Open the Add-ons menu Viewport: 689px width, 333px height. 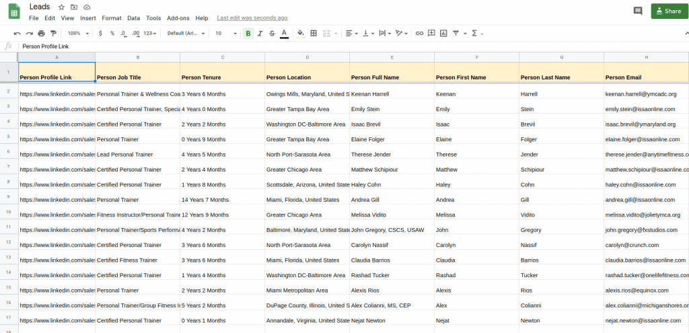tap(178, 18)
